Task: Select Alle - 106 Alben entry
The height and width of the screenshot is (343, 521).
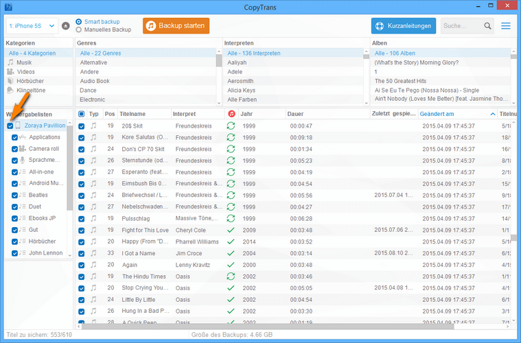Action: click(441, 53)
